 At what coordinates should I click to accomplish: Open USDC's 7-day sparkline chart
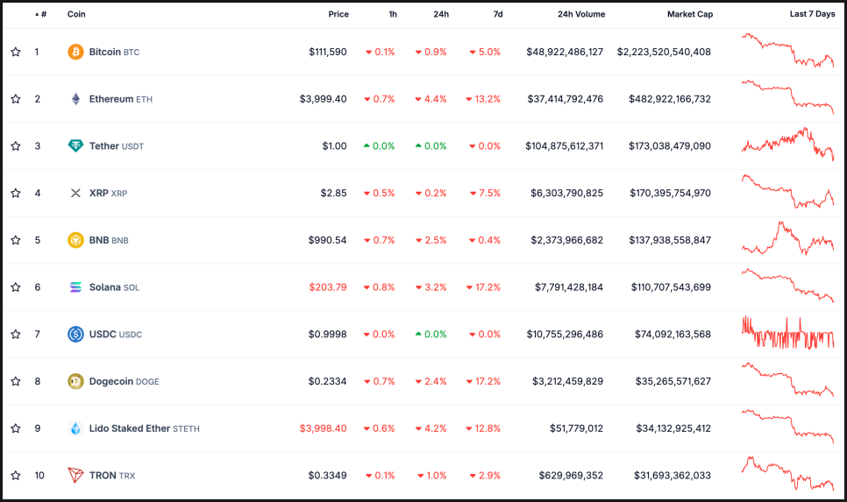[x=787, y=333]
